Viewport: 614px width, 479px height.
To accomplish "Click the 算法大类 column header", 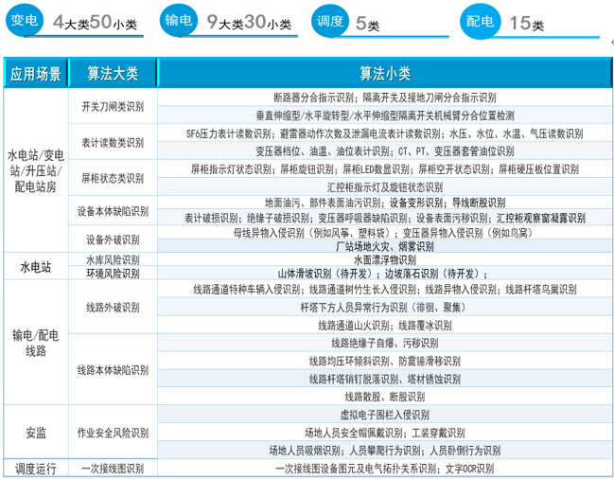I will pyautogui.click(x=113, y=73).
